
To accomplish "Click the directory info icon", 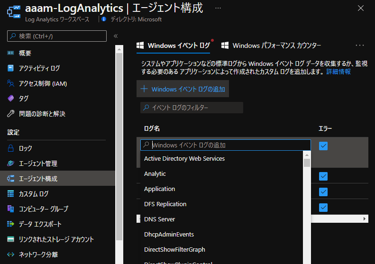I will point(104,19).
